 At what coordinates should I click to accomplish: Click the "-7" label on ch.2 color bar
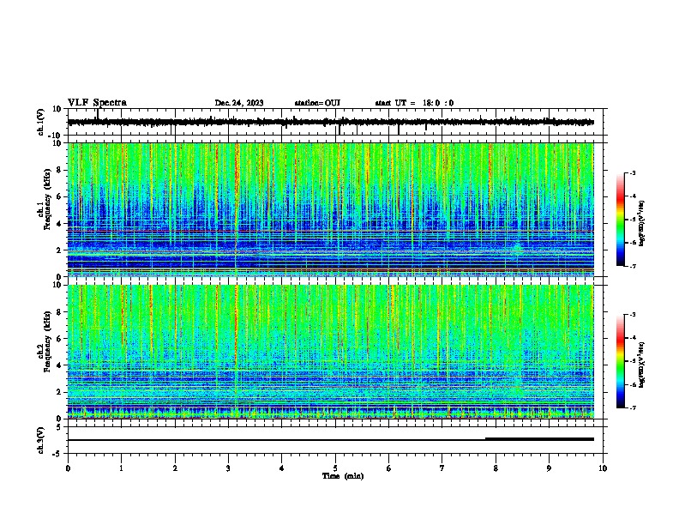pos(632,407)
